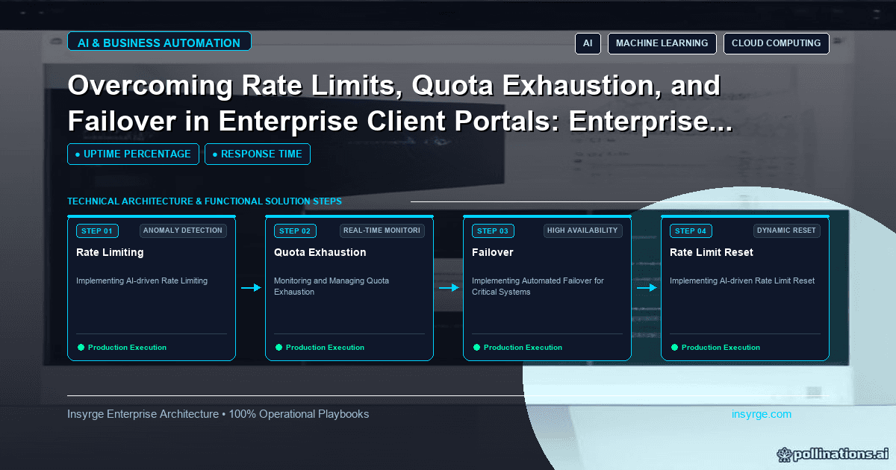
Task: Click the STEP 02 badge
Action: pyautogui.click(x=295, y=231)
